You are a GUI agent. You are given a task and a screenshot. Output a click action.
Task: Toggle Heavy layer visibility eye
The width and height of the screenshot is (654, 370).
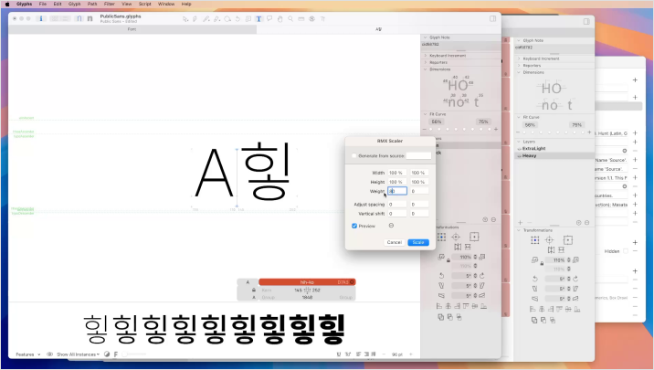point(520,155)
